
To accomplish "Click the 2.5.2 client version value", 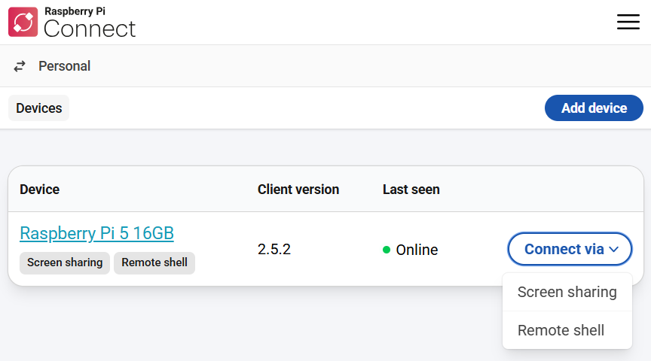I will coord(274,250).
